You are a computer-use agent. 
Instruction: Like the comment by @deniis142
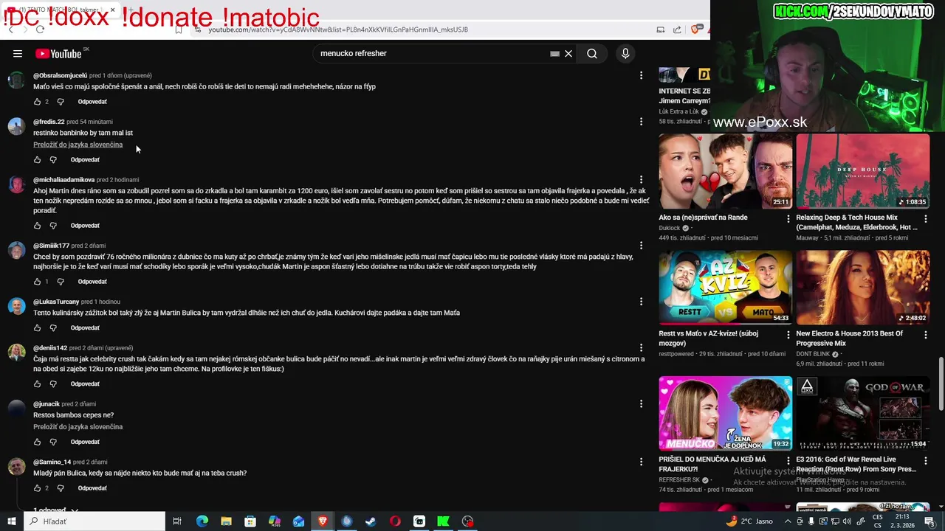coord(37,384)
